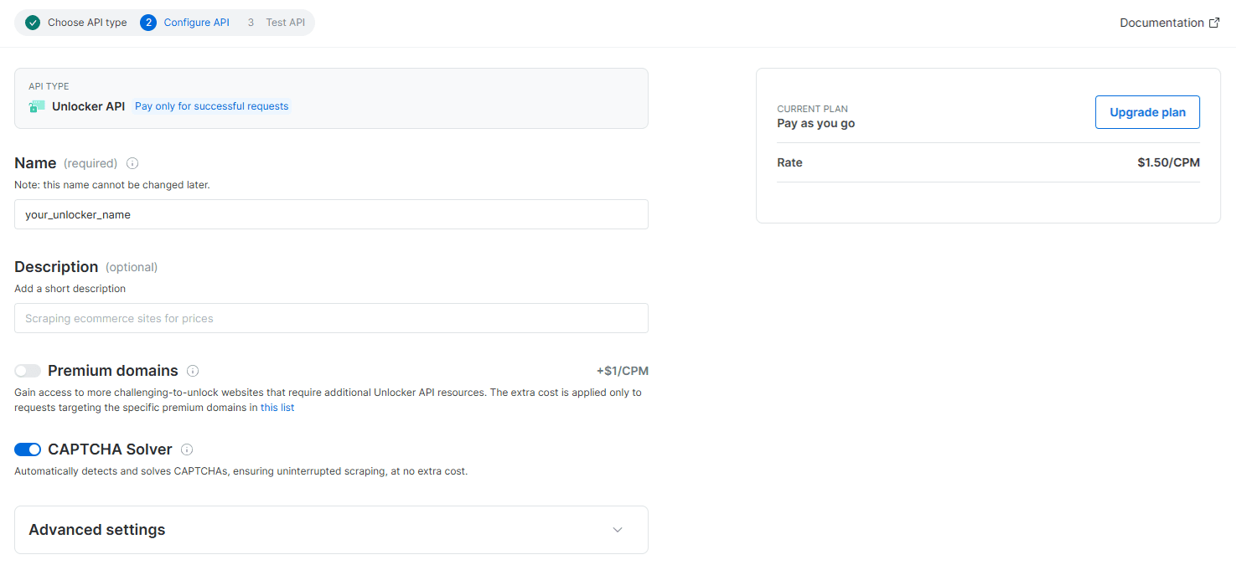Go to the Test API step
The width and height of the screenshot is (1236, 565).
coord(285,23)
